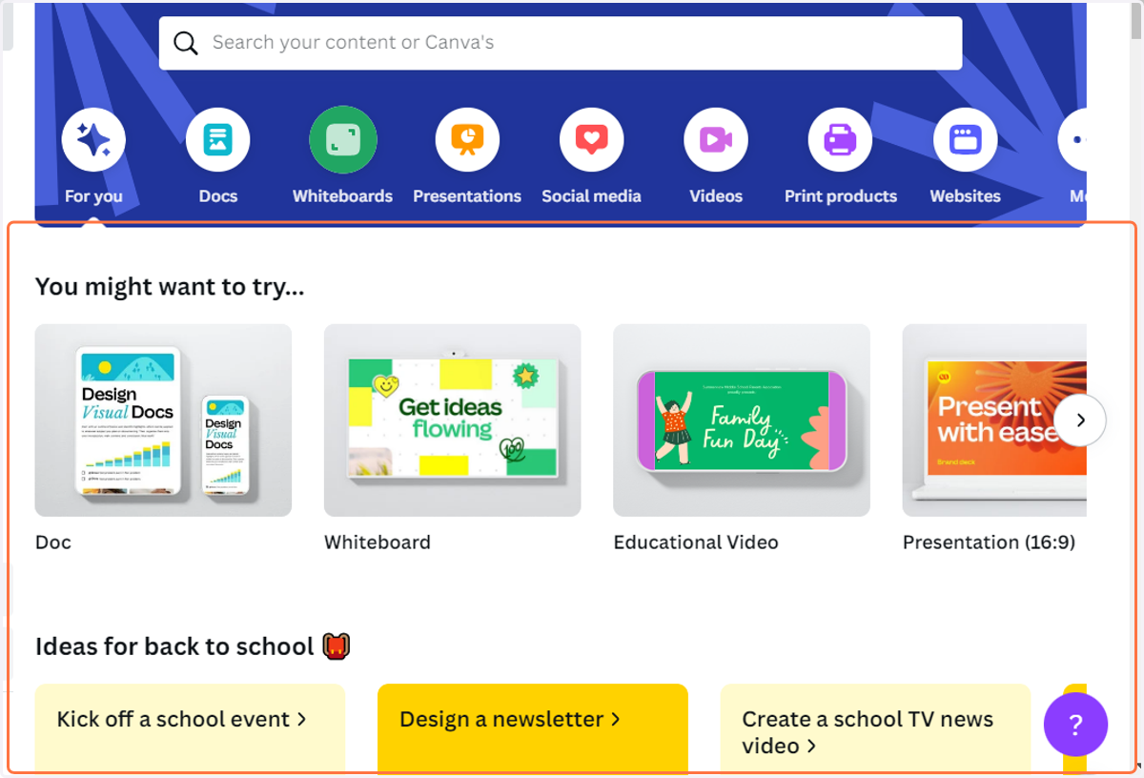Click the search magnifier icon

pyautogui.click(x=186, y=43)
